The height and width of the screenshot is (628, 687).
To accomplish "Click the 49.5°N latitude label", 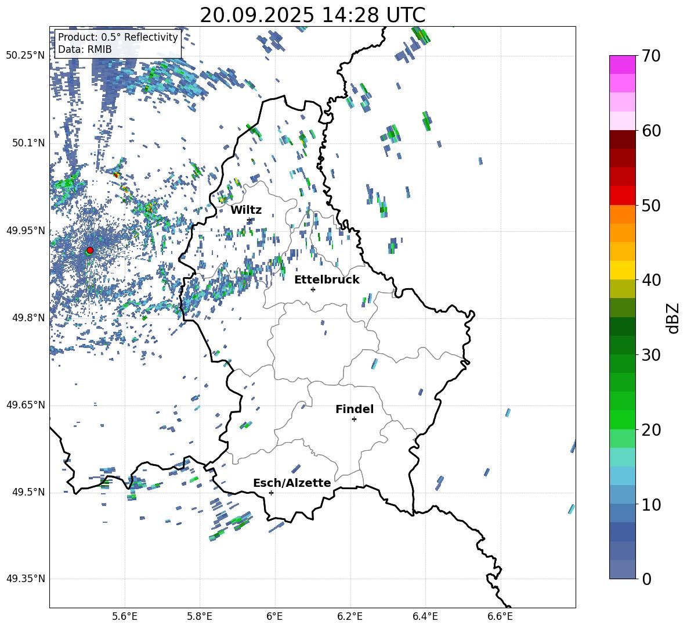I will [x=28, y=491].
